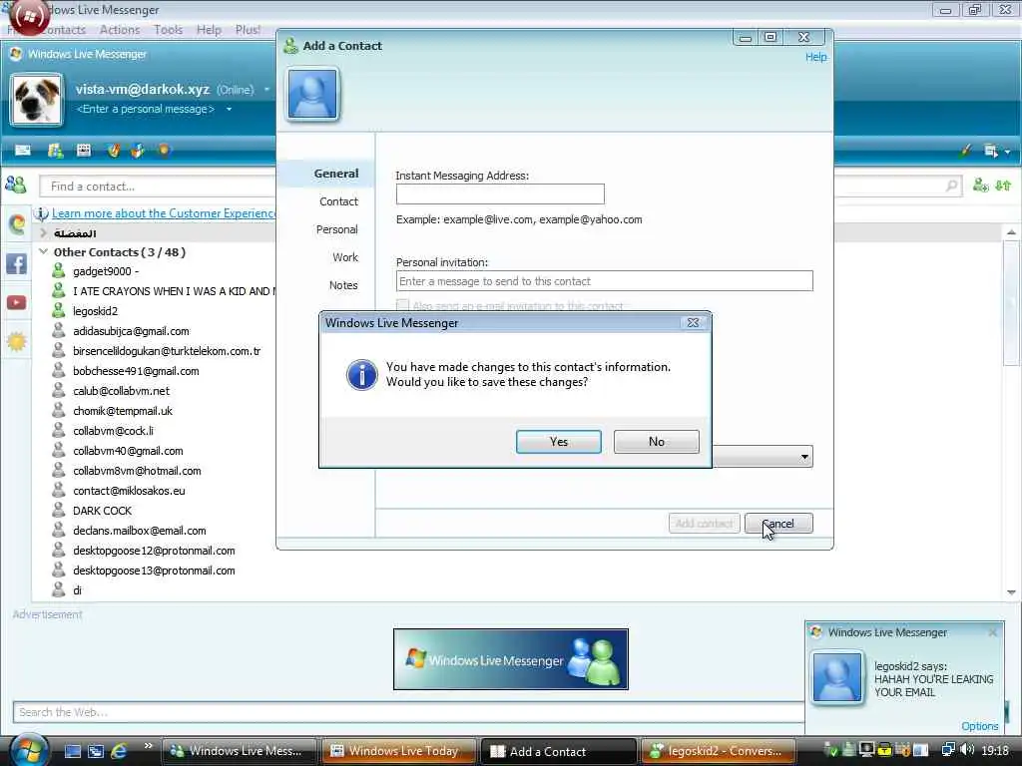
Task: Click the e-mail inbox envelope icon
Action: (23, 151)
